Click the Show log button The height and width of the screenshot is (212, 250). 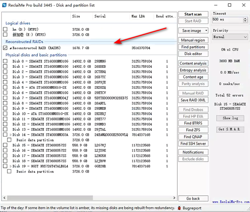pyautogui.click(x=230, y=118)
